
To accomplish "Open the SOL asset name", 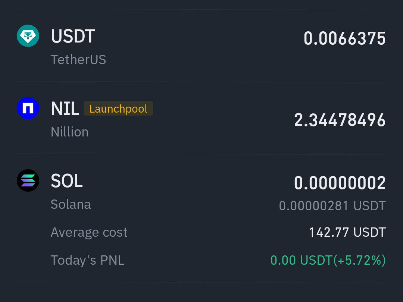I will 67,181.
